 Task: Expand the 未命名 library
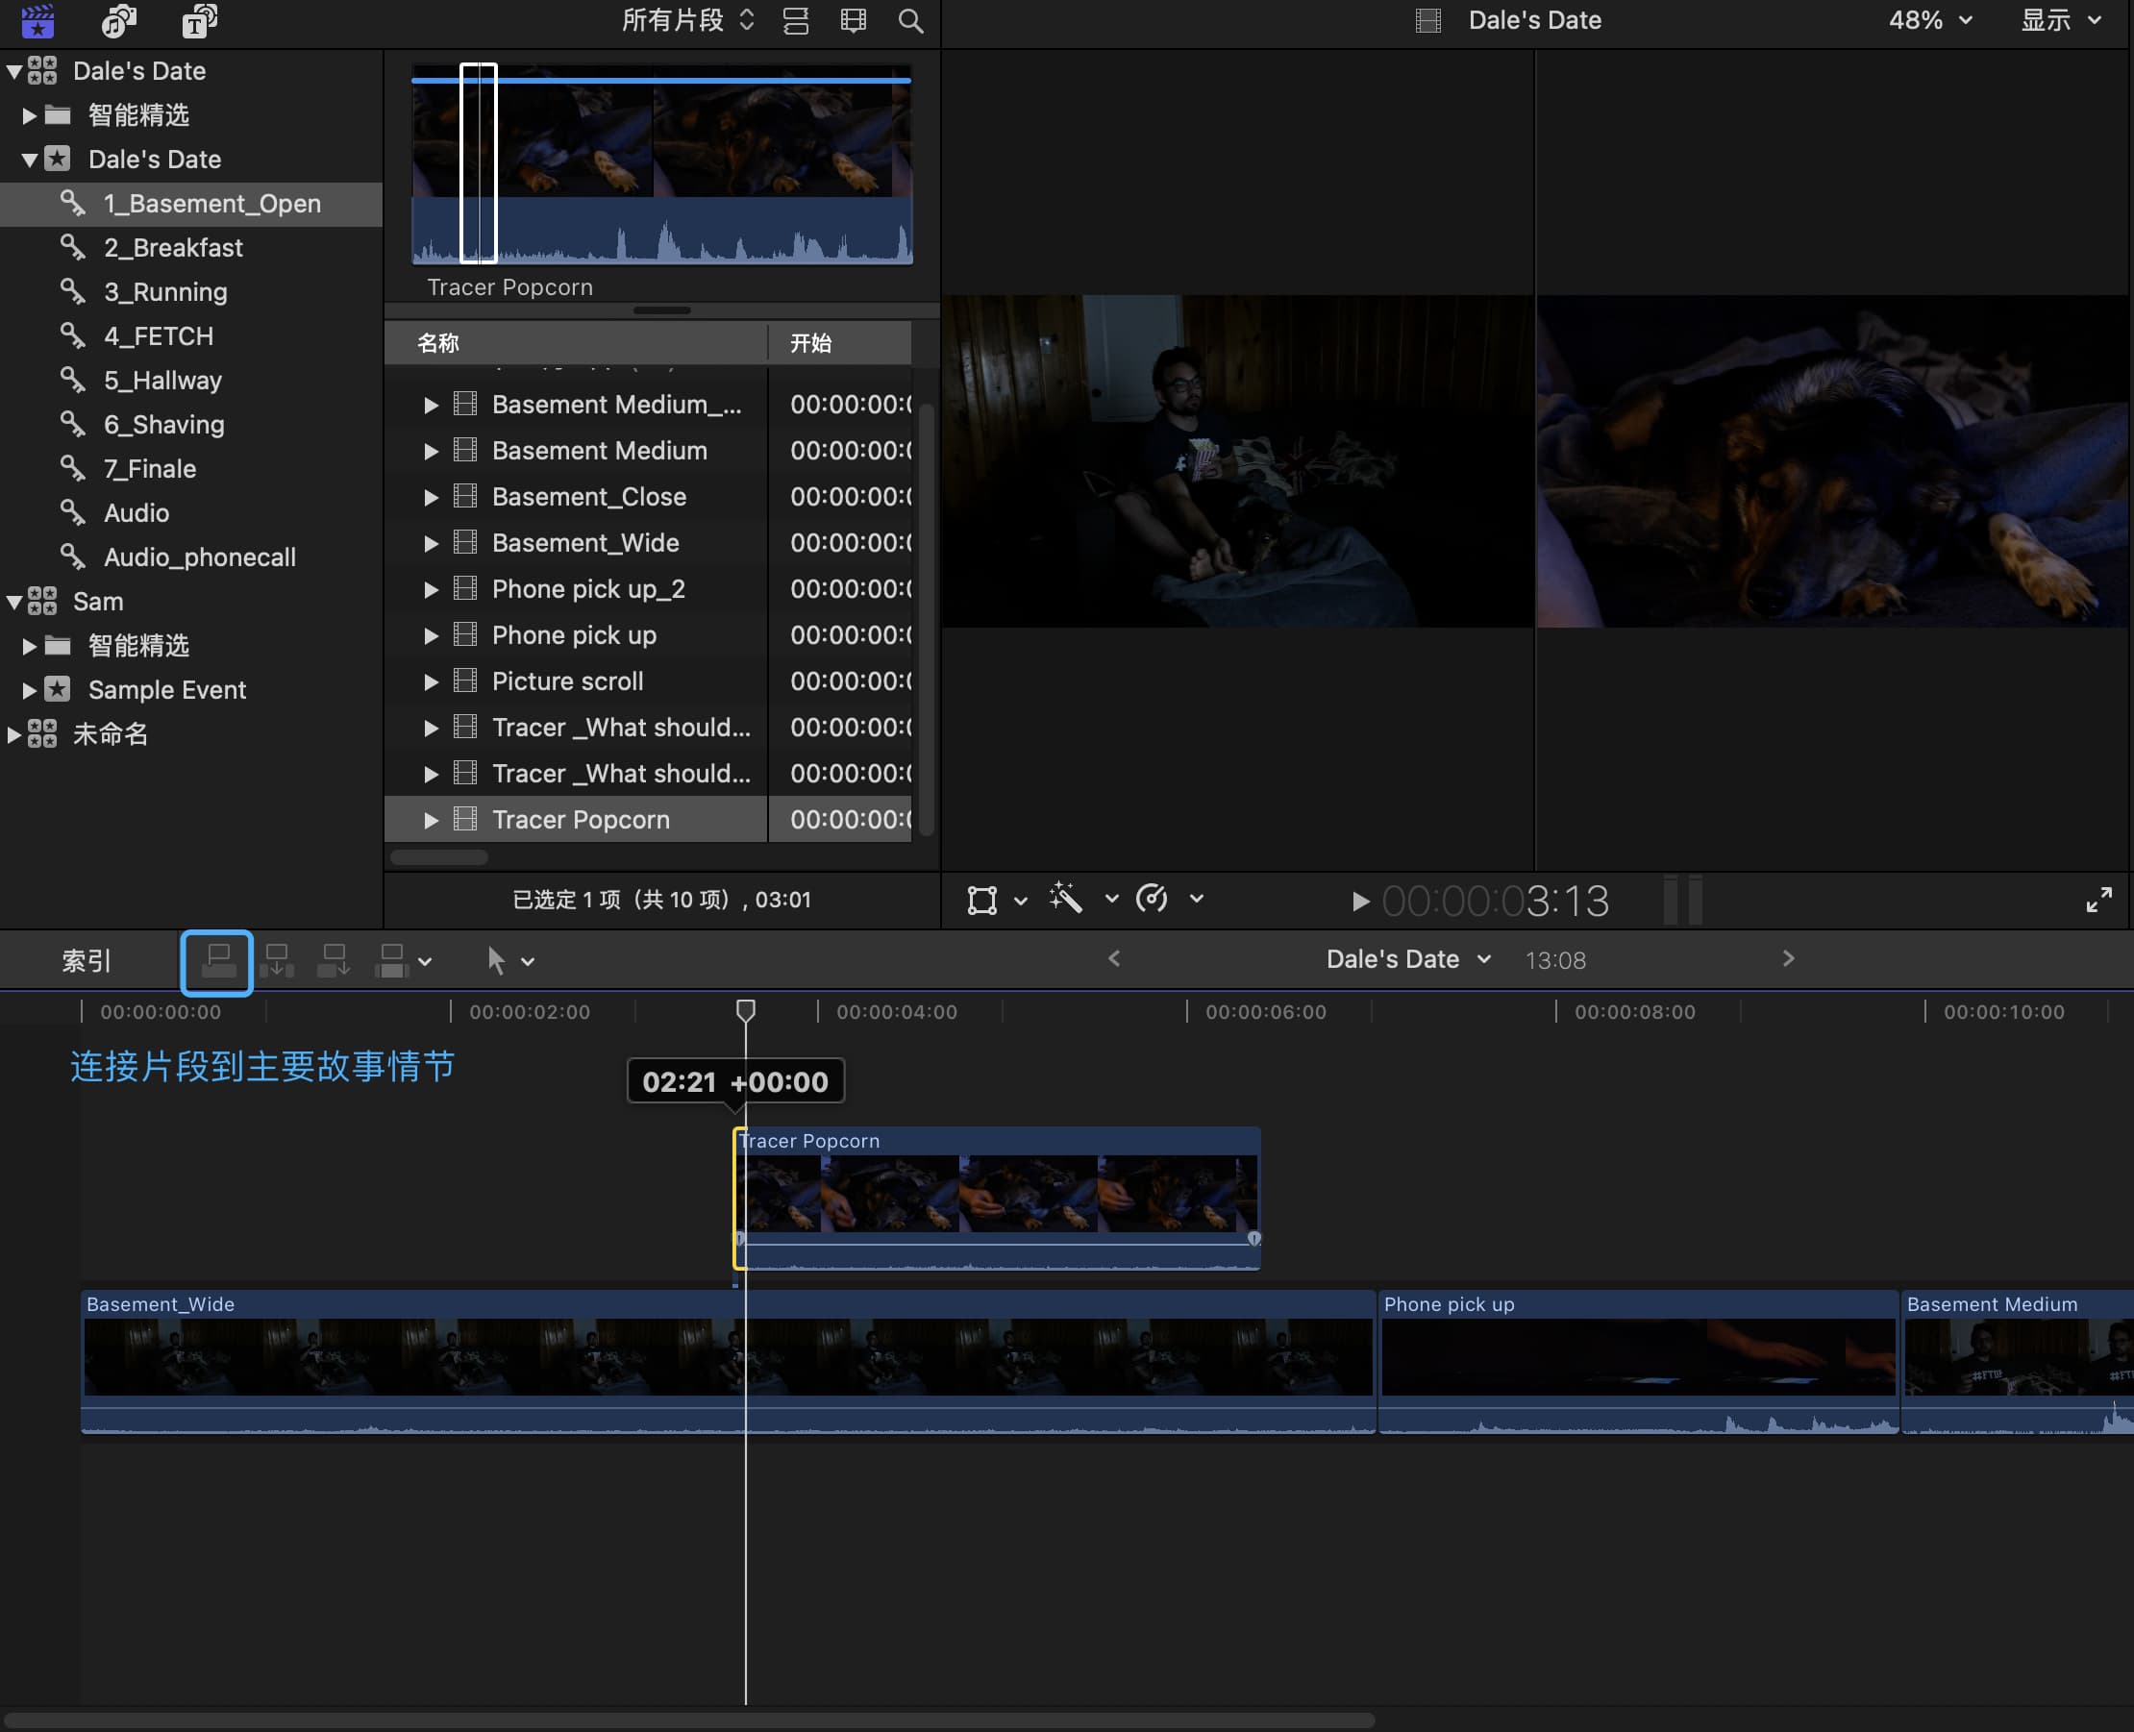[x=14, y=734]
